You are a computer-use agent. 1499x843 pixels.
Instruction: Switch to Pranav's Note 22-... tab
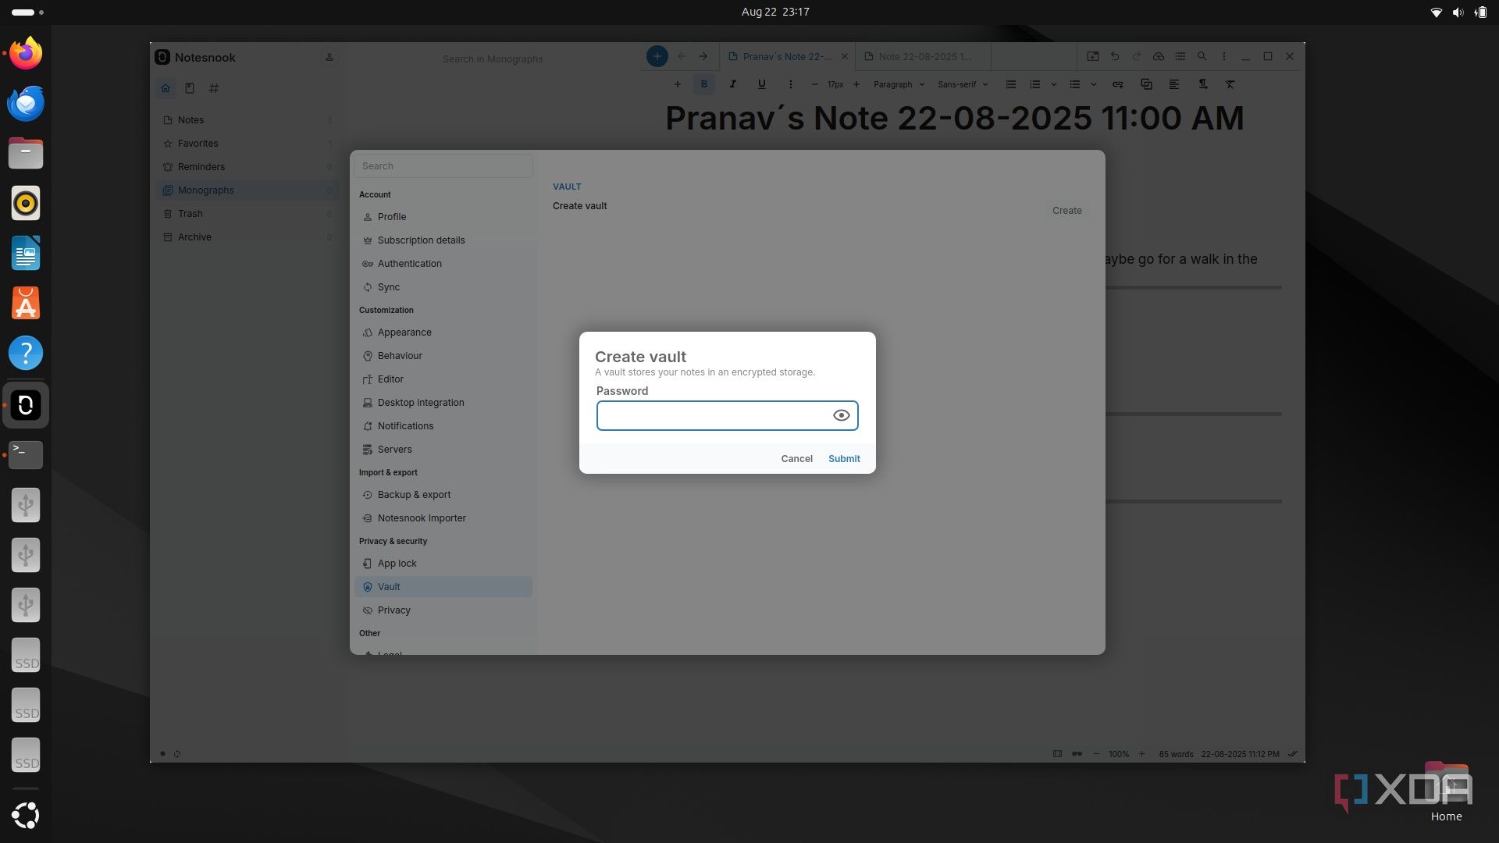(x=787, y=56)
